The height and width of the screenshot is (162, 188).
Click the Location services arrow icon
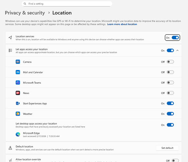pyautogui.click(x=10, y=38)
